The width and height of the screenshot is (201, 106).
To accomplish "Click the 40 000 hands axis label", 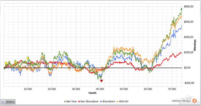I will [100, 89].
